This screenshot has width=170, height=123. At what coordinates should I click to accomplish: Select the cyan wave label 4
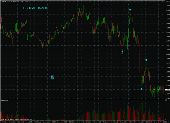click(146, 60)
